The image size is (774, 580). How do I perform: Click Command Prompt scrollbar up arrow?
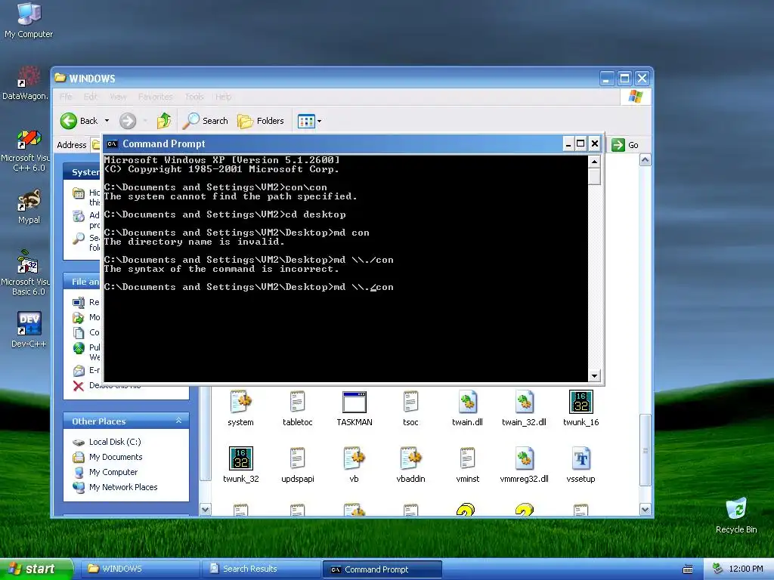[x=594, y=162]
